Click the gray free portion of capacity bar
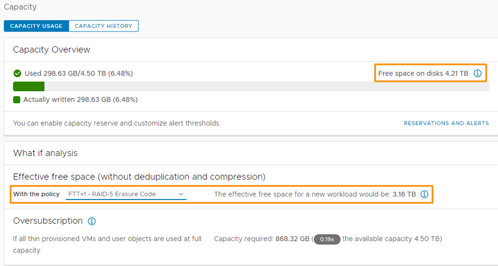This screenshot has width=498, height=266. click(266, 86)
